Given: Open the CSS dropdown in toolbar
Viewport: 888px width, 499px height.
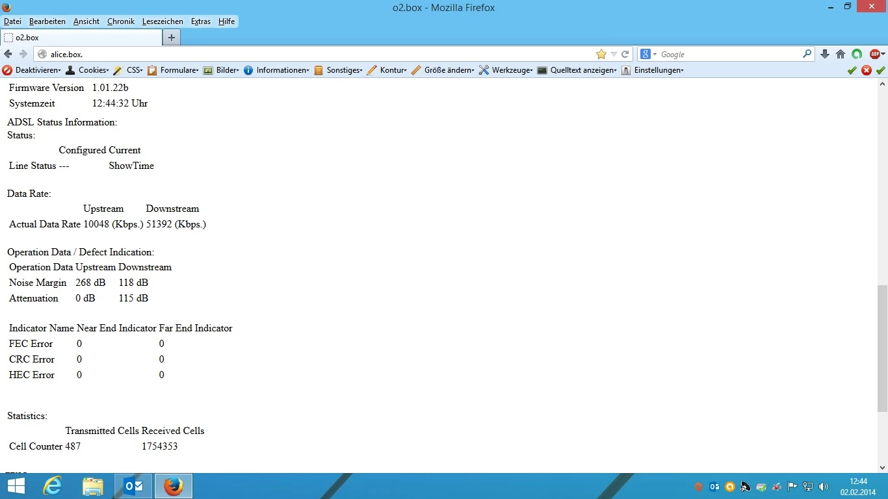Looking at the screenshot, I should [128, 70].
